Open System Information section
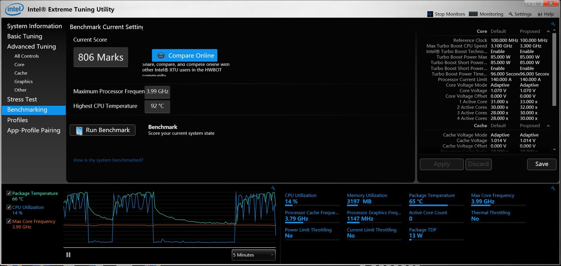Viewport: 561px width, 266px height. coord(34,26)
